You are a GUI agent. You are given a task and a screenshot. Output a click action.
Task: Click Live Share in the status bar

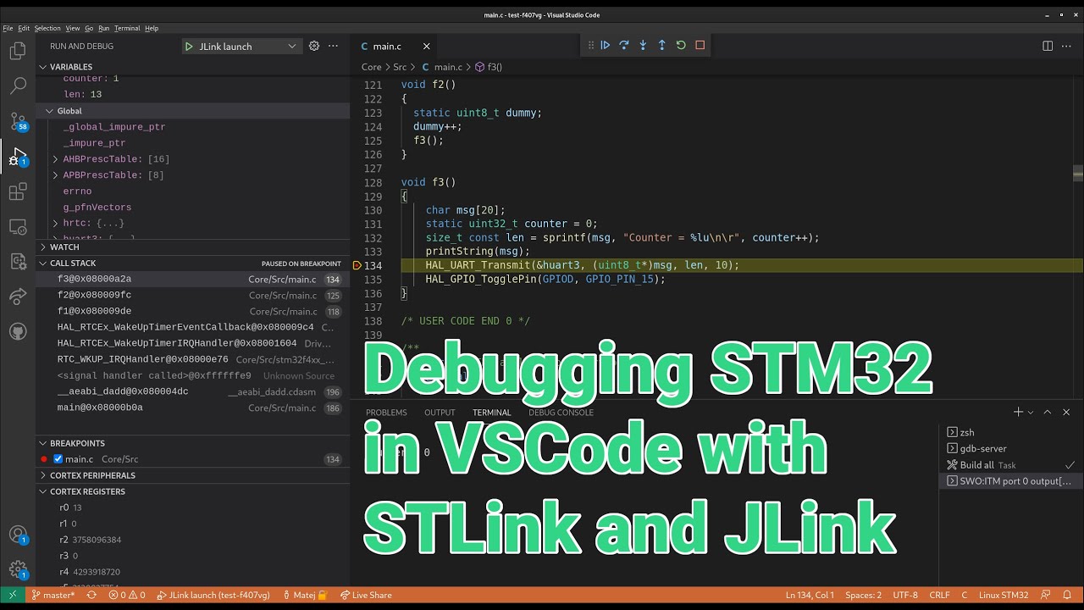coord(365,595)
